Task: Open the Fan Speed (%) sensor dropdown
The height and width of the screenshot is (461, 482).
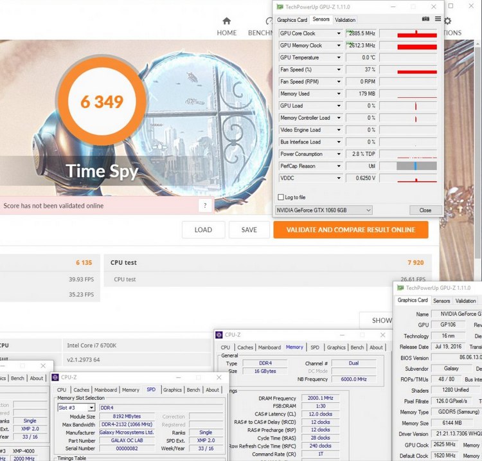Action: tap(339, 69)
